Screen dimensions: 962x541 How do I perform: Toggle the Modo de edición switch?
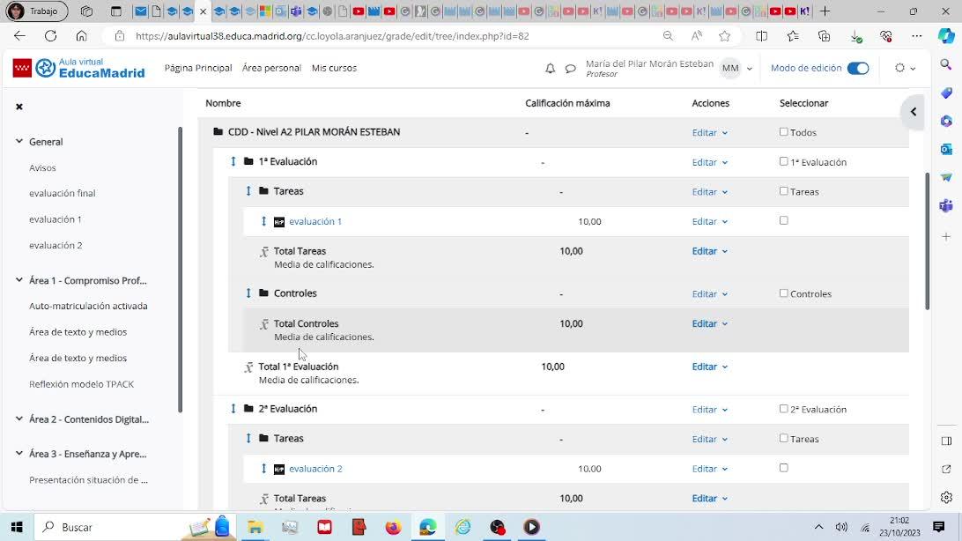point(857,68)
